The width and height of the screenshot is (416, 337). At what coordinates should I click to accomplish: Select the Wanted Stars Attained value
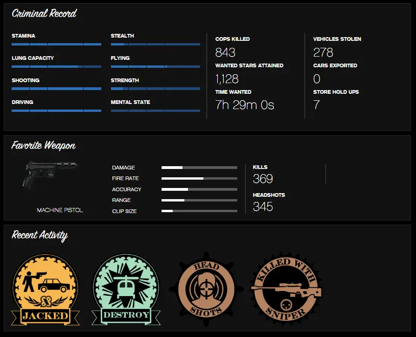point(227,78)
